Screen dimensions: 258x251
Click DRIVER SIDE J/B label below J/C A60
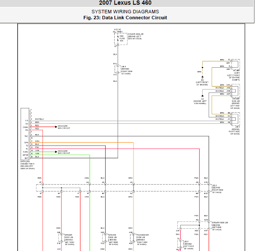(x=235, y=103)
